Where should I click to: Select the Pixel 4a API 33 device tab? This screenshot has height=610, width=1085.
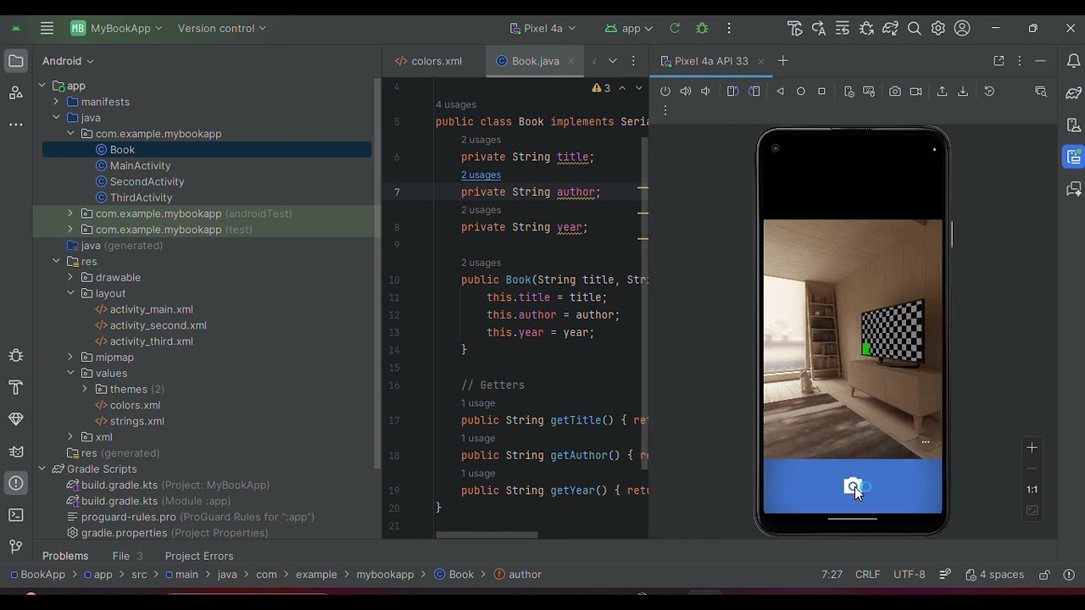(x=711, y=61)
